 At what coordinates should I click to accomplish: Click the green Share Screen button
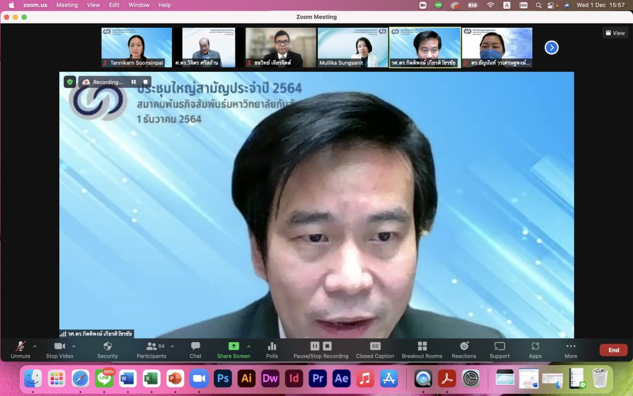click(x=234, y=350)
